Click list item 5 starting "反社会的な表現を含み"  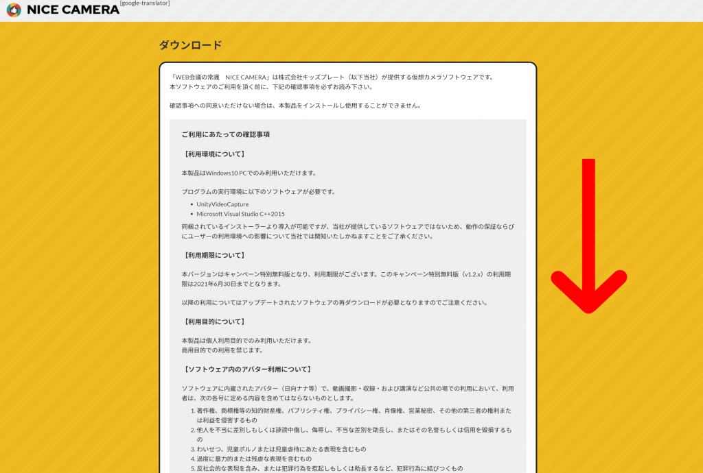pos(330,468)
